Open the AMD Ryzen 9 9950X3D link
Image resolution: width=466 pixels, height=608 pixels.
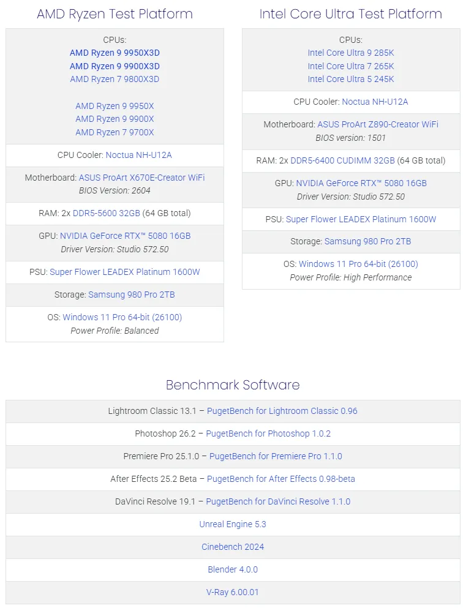(115, 53)
